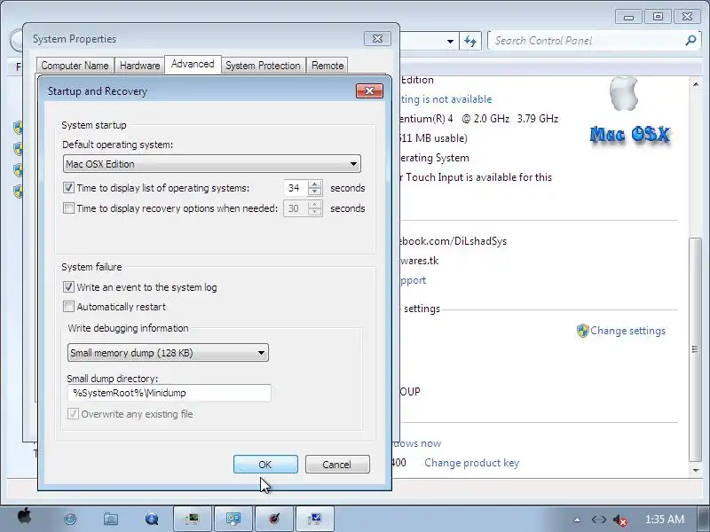Viewport: 710px width, 532px height.
Task: Click the magnifier icon in Search Control Panel
Action: [690, 41]
